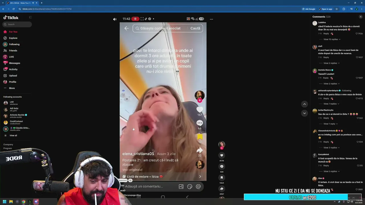The image size is (365, 205).
Task: Expand View 1 reply
Action: point(330,124)
